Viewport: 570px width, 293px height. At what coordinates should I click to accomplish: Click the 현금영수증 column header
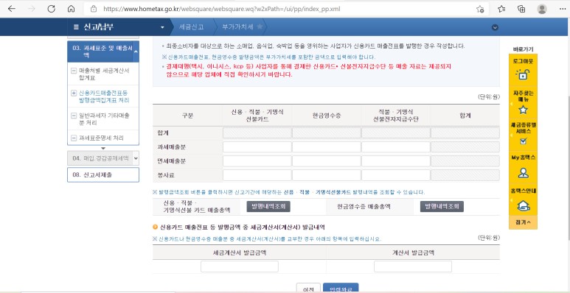[327, 116]
